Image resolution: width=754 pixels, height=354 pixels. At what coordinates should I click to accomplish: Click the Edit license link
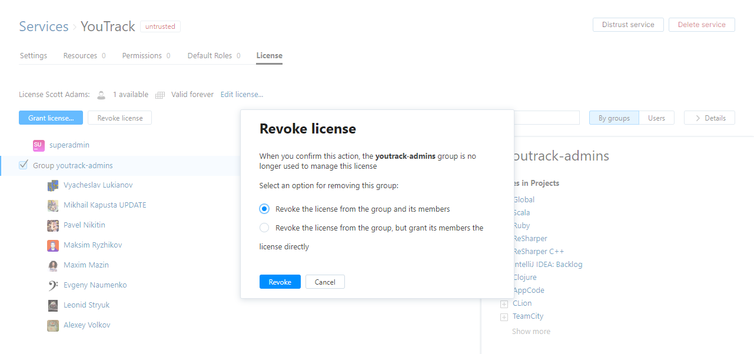pyautogui.click(x=242, y=95)
